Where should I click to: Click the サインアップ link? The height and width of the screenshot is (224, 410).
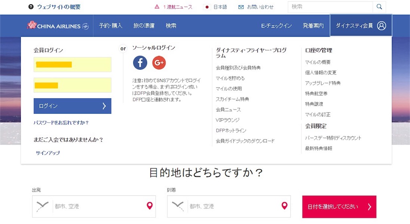[48, 153]
